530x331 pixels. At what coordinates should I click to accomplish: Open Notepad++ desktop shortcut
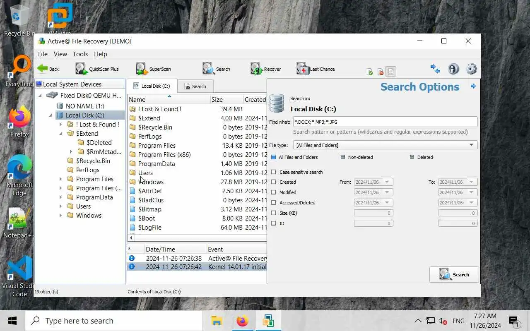click(18, 223)
